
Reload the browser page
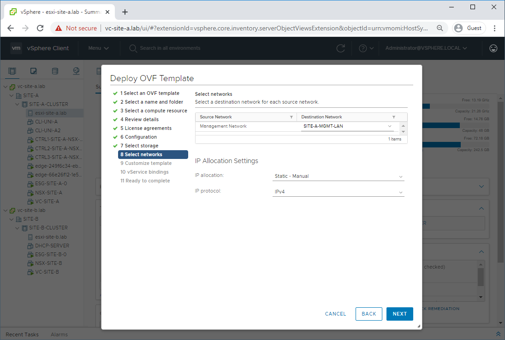click(40, 28)
